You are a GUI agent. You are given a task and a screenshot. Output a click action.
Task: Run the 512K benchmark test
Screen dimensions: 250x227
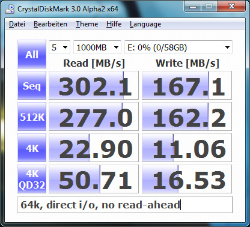coord(32,117)
